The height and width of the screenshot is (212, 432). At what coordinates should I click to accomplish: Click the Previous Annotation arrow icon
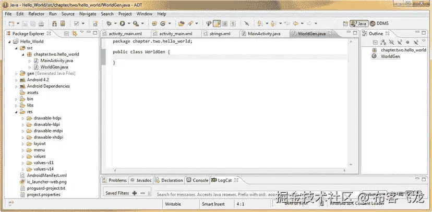point(273,23)
